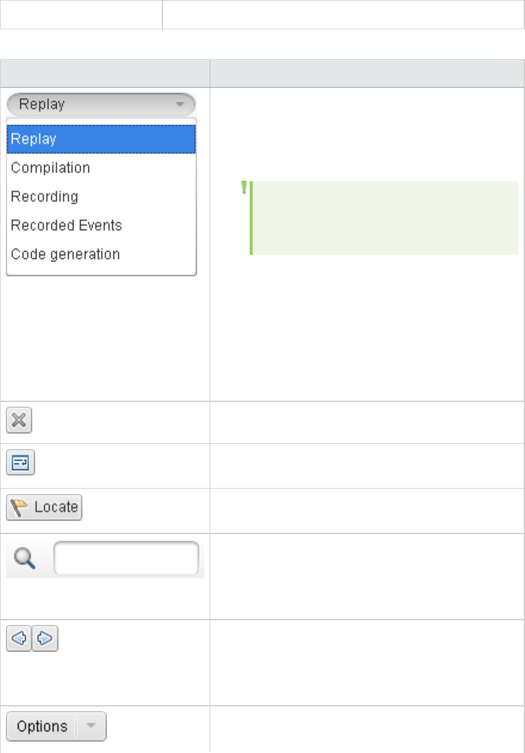Viewport: 525px width, 753px height.
Task: Expand the Options button dropdown arrow
Action: coord(91,727)
